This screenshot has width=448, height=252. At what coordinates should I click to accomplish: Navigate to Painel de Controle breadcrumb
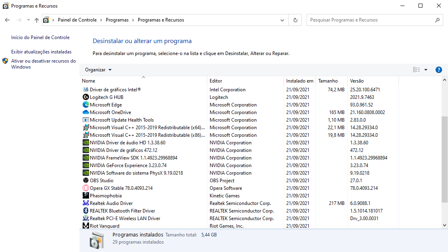tap(77, 20)
